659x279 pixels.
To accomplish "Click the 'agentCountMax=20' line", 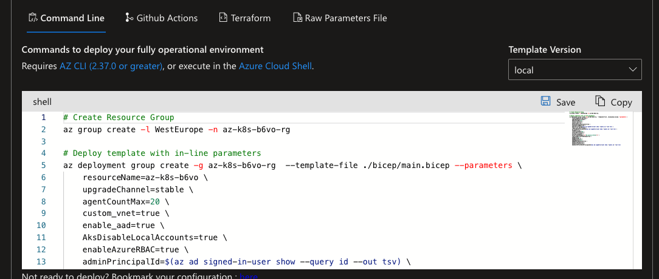I will 126,202.
